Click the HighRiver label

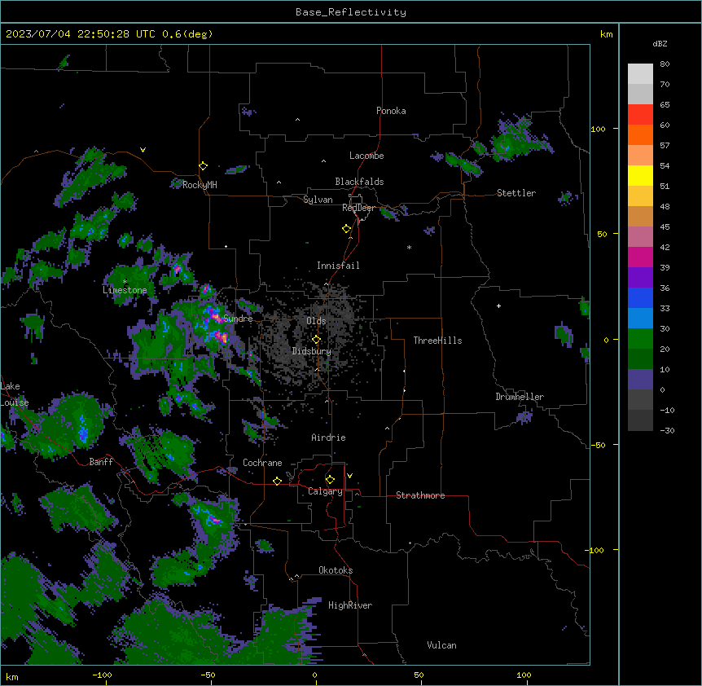tap(350, 605)
